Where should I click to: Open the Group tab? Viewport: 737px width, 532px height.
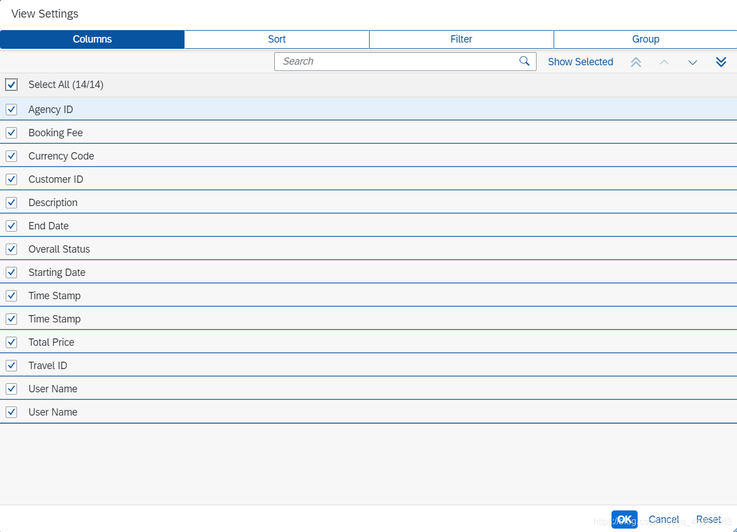point(646,39)
